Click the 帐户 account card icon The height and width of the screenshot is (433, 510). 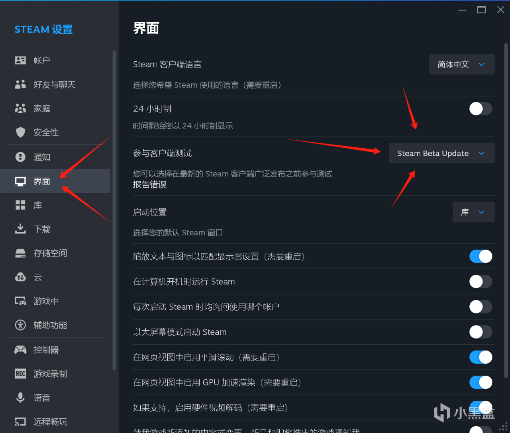(x=20, y=60)
